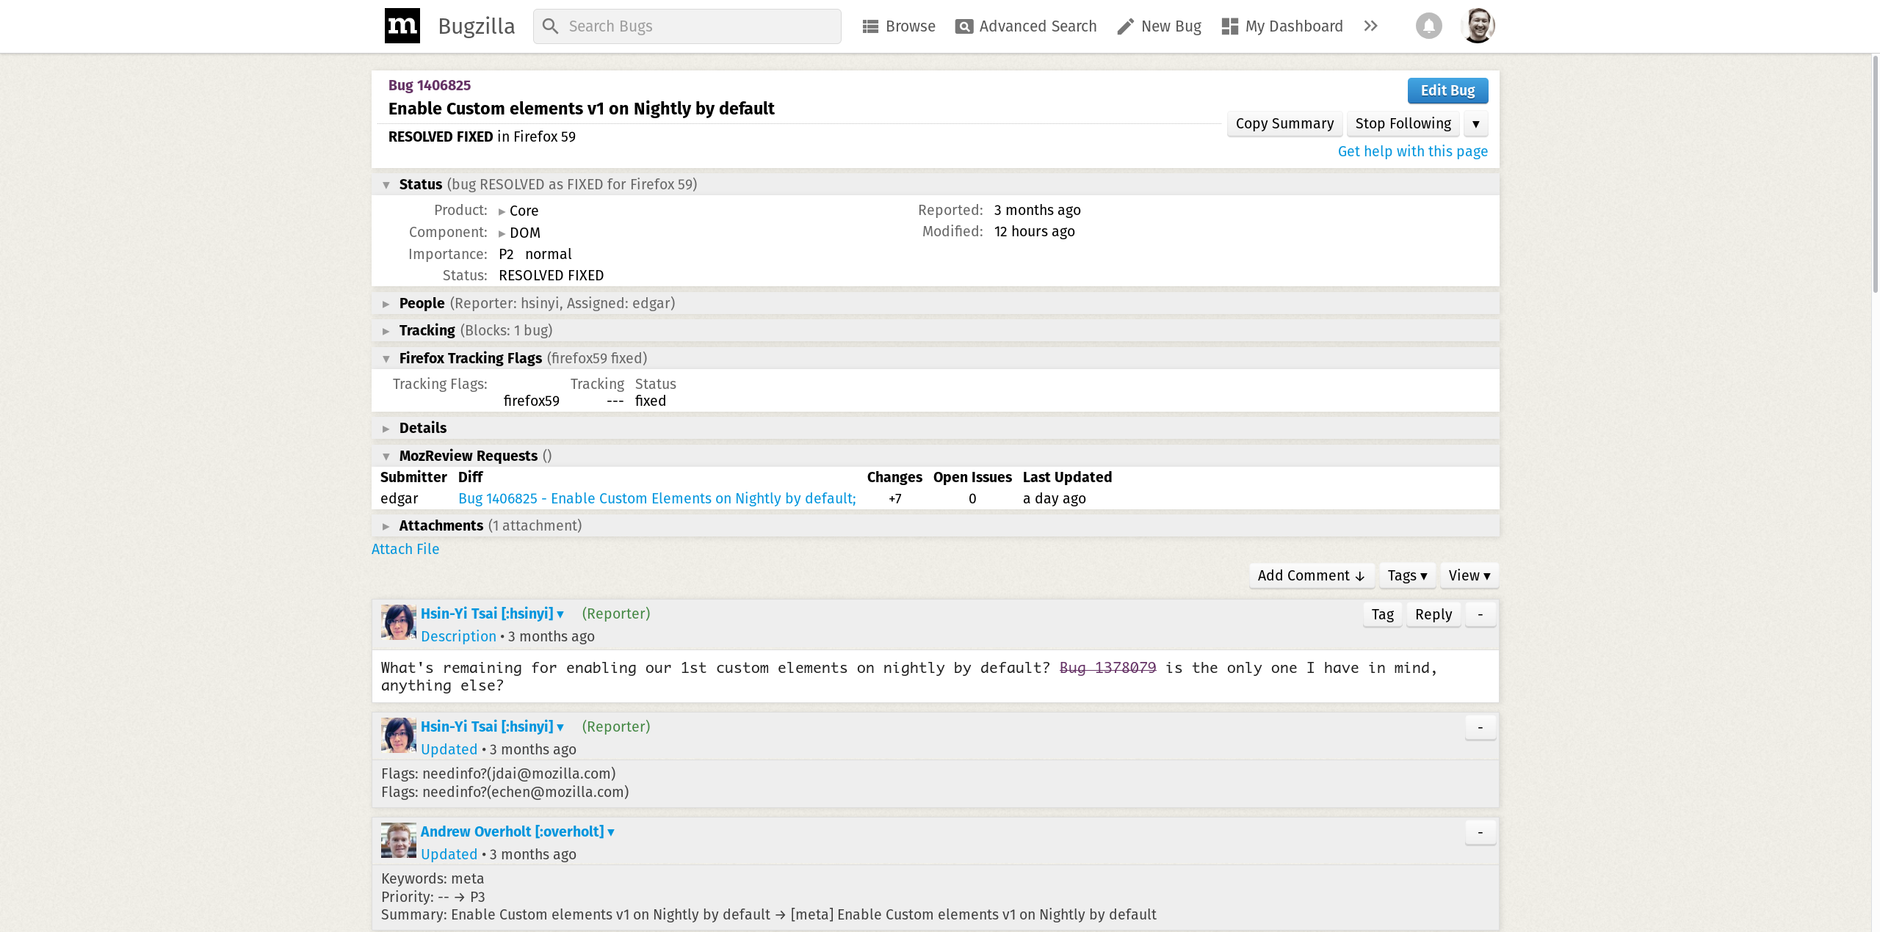Image resolution: width=1880 pixels, height=932 pixels.
Task: Show more navigation items via double chevron
Action: 1370,26
